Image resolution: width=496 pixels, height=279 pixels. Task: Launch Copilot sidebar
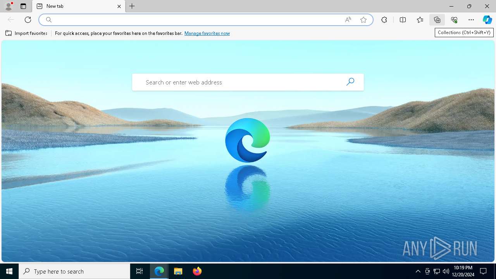pyautogui.click(x=487, y=20)
